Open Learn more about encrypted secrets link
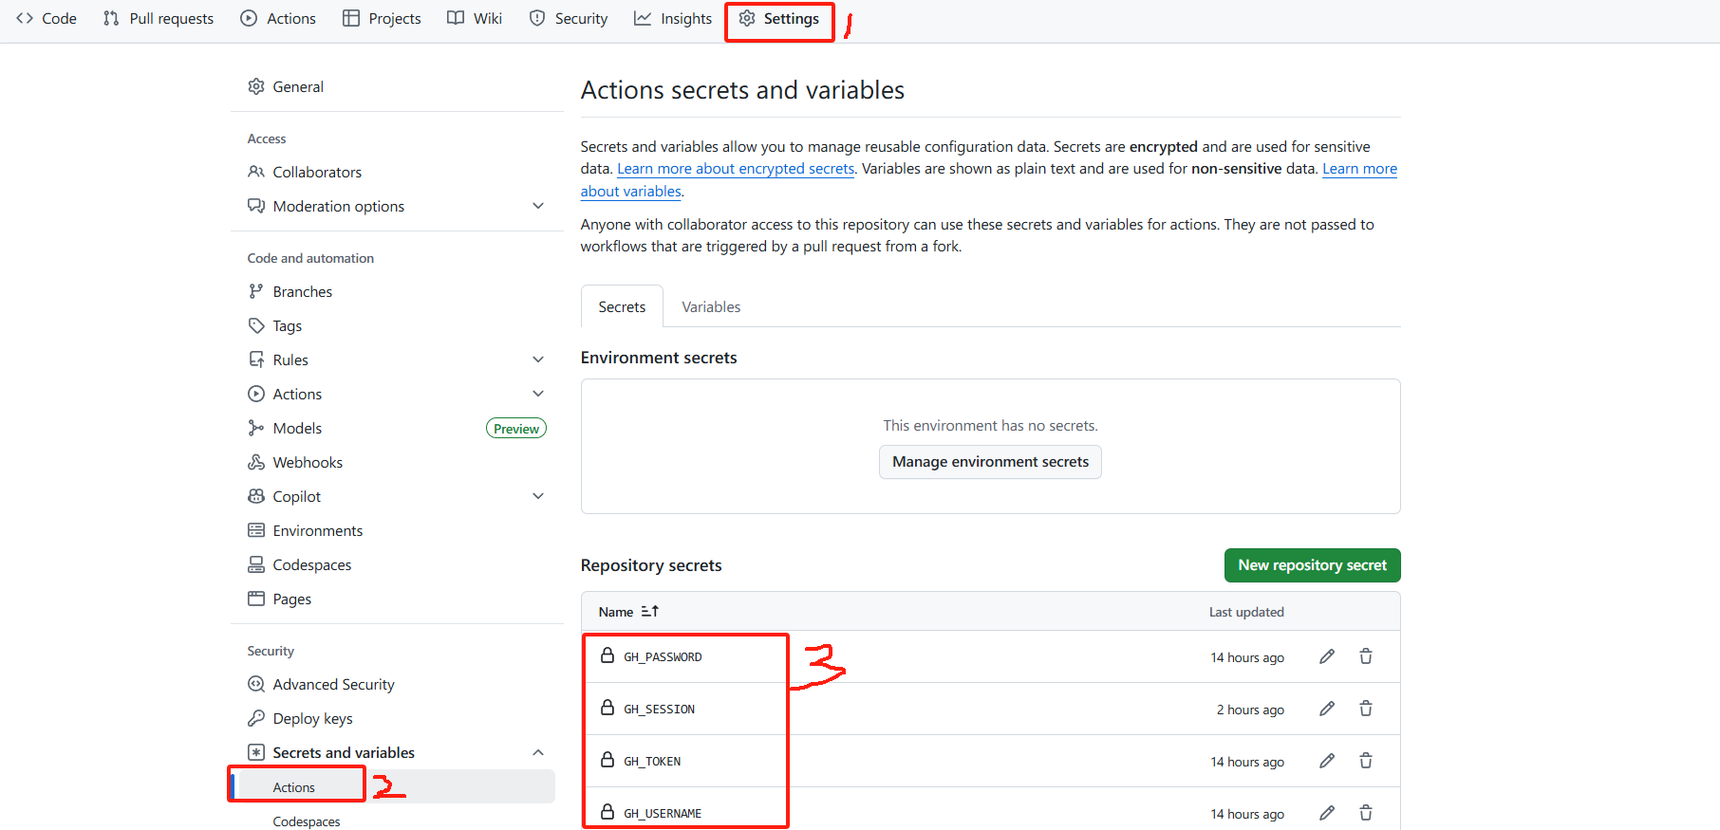The image size is (1720, 830). [736, 169]
